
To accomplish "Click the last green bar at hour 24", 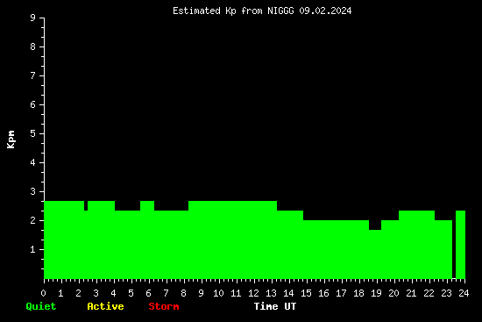I will click(460, 245).
